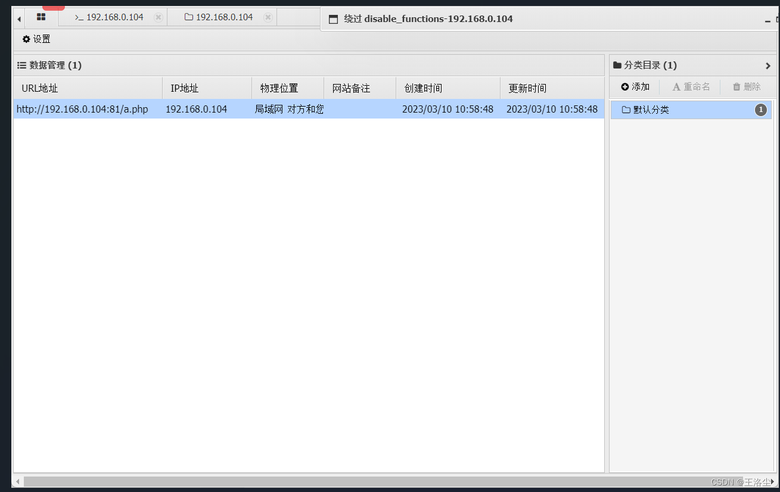Click the horizontal scrollbar left arrow
Viewport: 780px width, 492px height.
[x=18, y=481]
